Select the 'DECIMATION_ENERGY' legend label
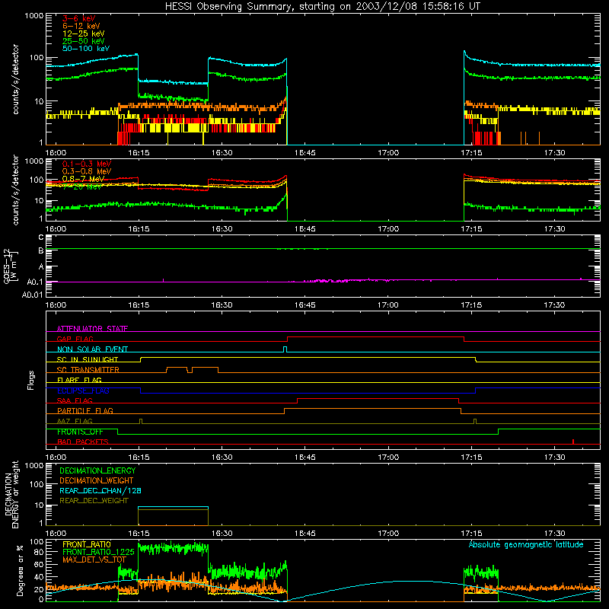 click(97, 470)
